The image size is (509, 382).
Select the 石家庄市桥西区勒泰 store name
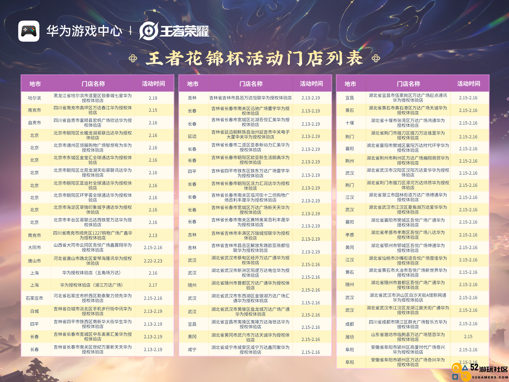(x=93, y=298)
